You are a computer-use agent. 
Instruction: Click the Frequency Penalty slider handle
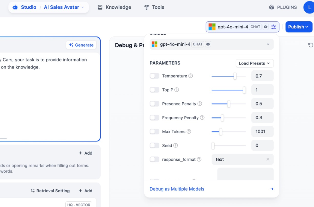222,118
